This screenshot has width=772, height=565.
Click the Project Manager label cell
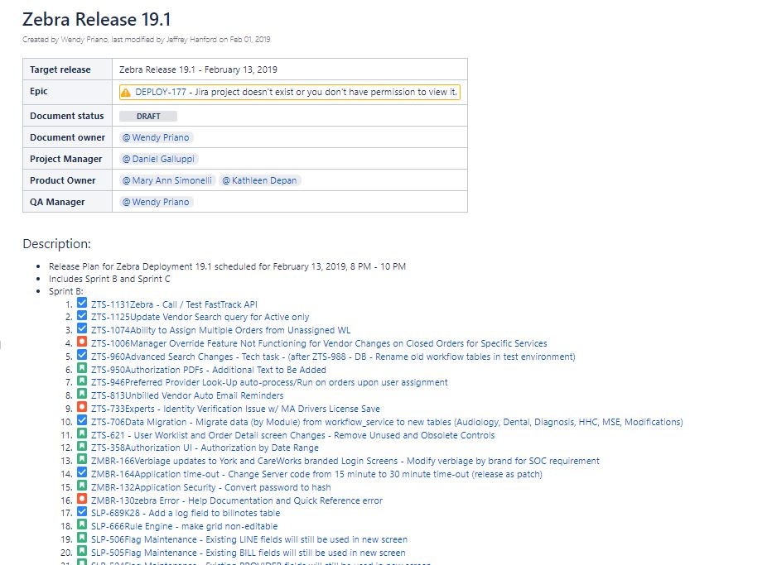[x=67, y=160]
